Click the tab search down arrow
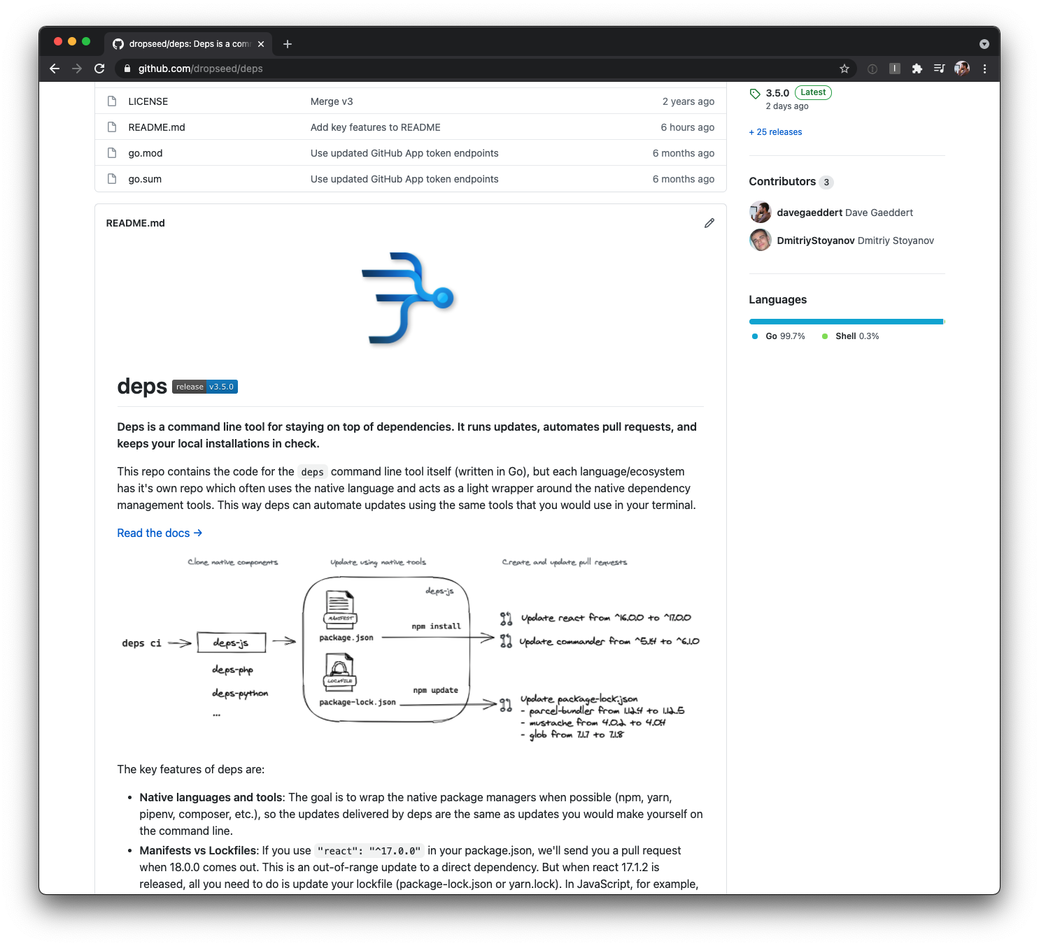Screen dimensions: 1039x946 click(x=984, y=44)
